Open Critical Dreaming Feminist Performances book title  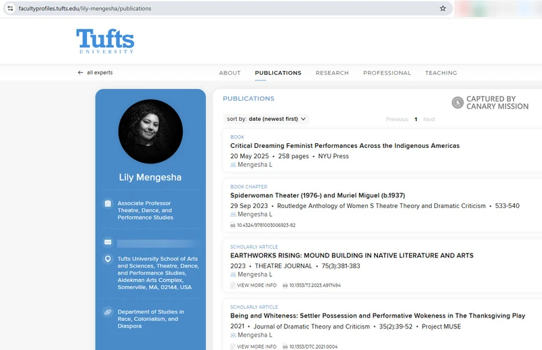(345, 146)
